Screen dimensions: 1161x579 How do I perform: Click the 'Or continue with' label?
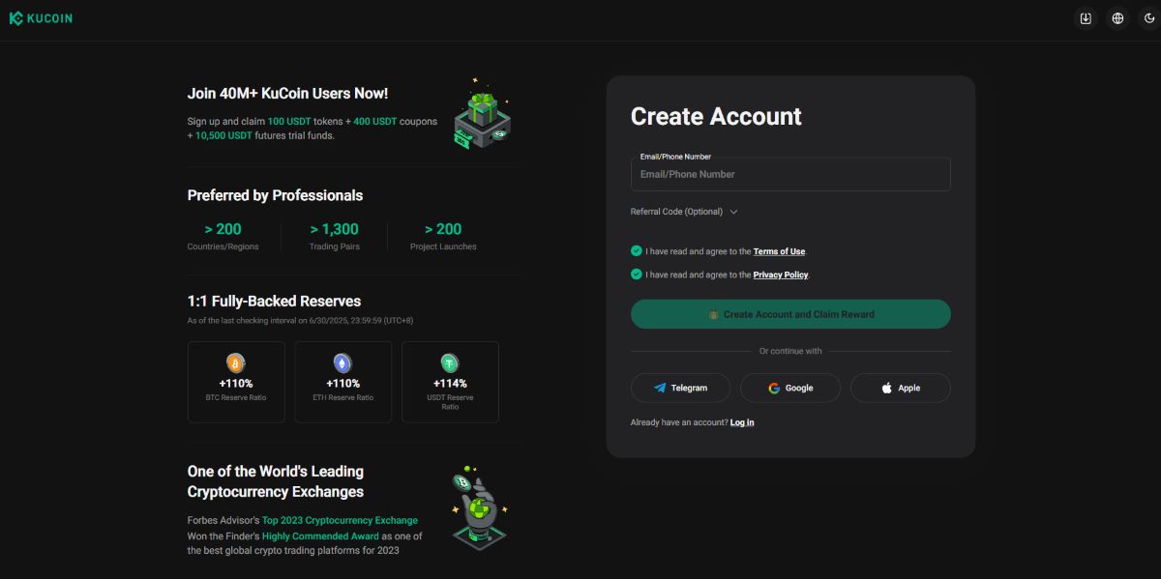click(790, 351)
